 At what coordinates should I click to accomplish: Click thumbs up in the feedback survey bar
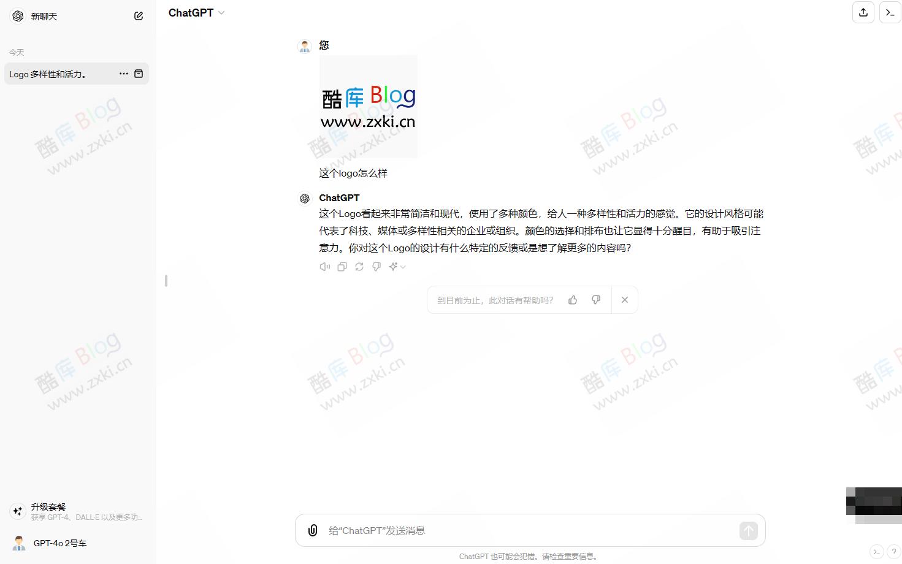click(x=572, y=300)
